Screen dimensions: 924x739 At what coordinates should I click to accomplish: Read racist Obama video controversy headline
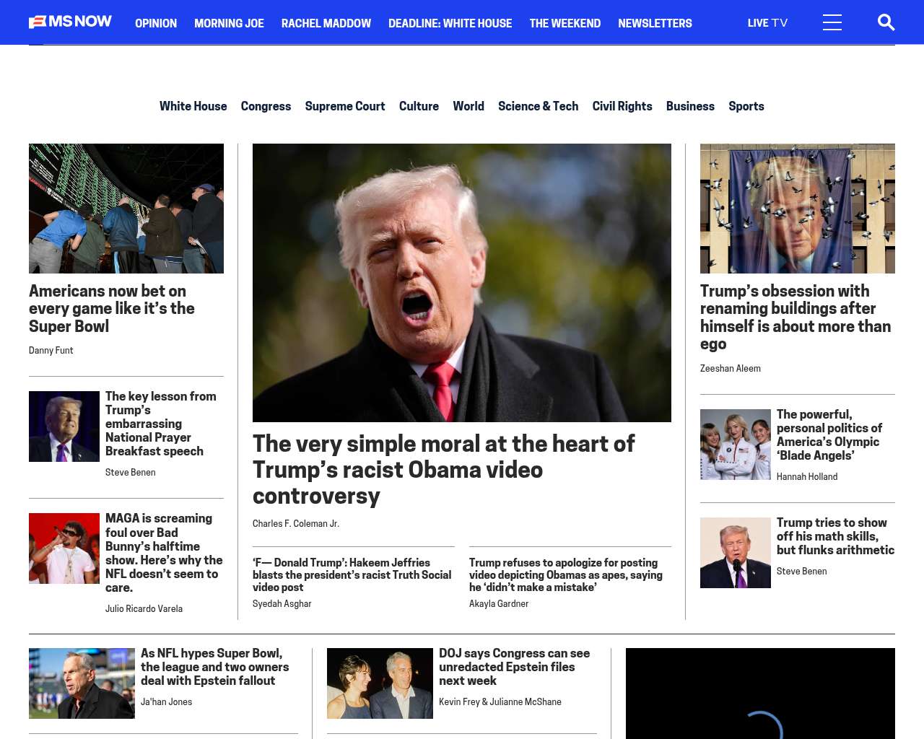tap(443, 470)
